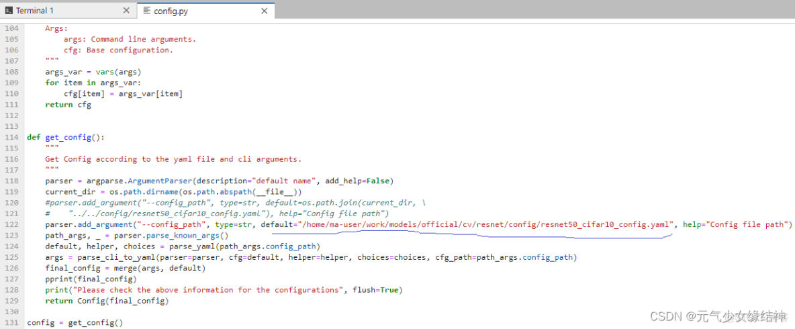Close the config.py tab

tap(264, 11)
